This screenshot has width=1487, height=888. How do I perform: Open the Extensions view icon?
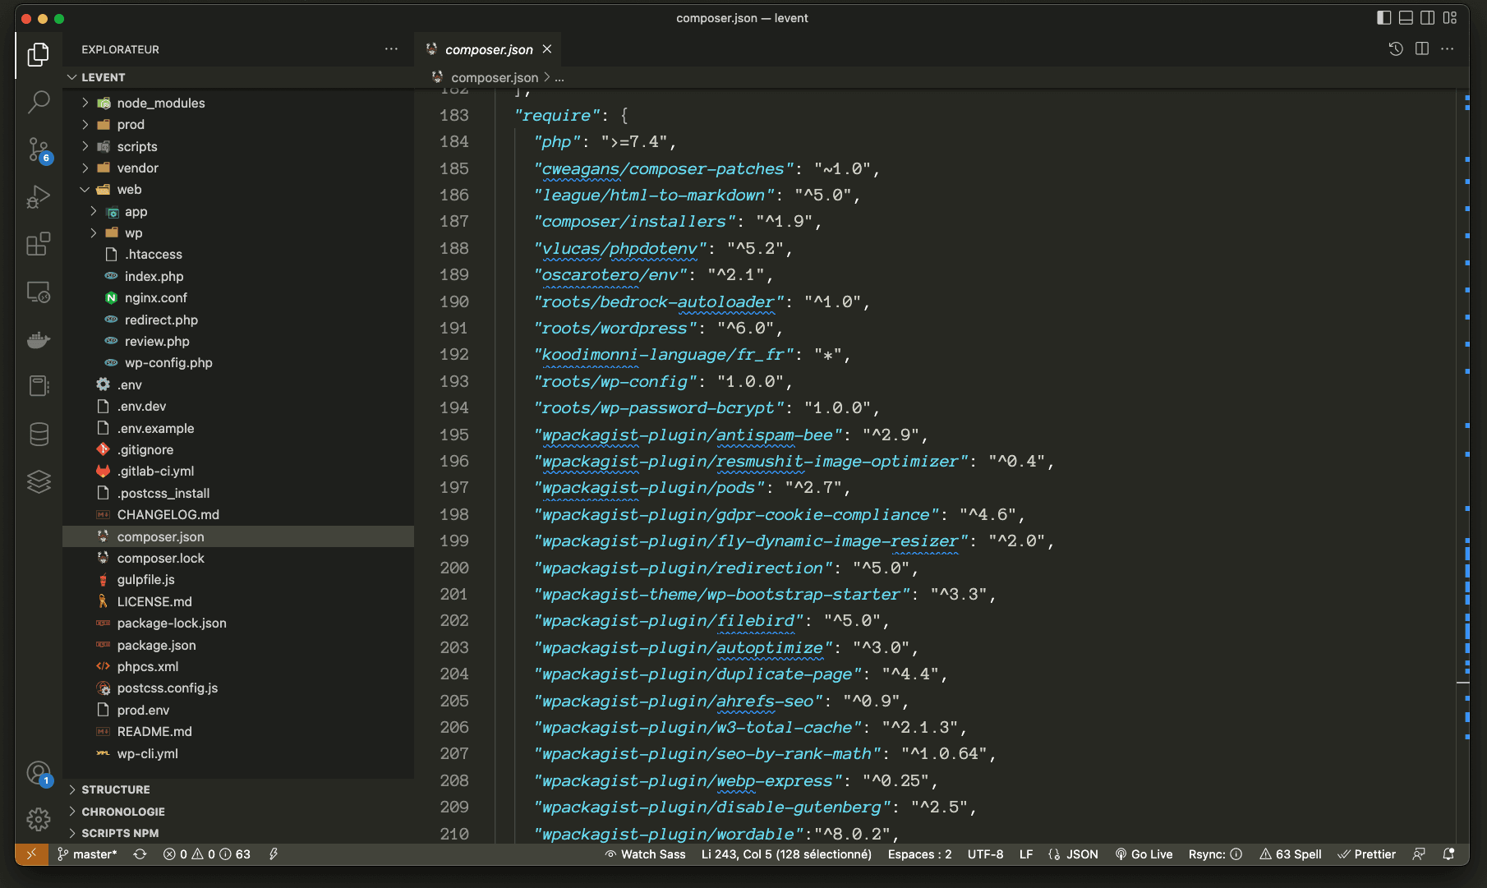[39, 244]
